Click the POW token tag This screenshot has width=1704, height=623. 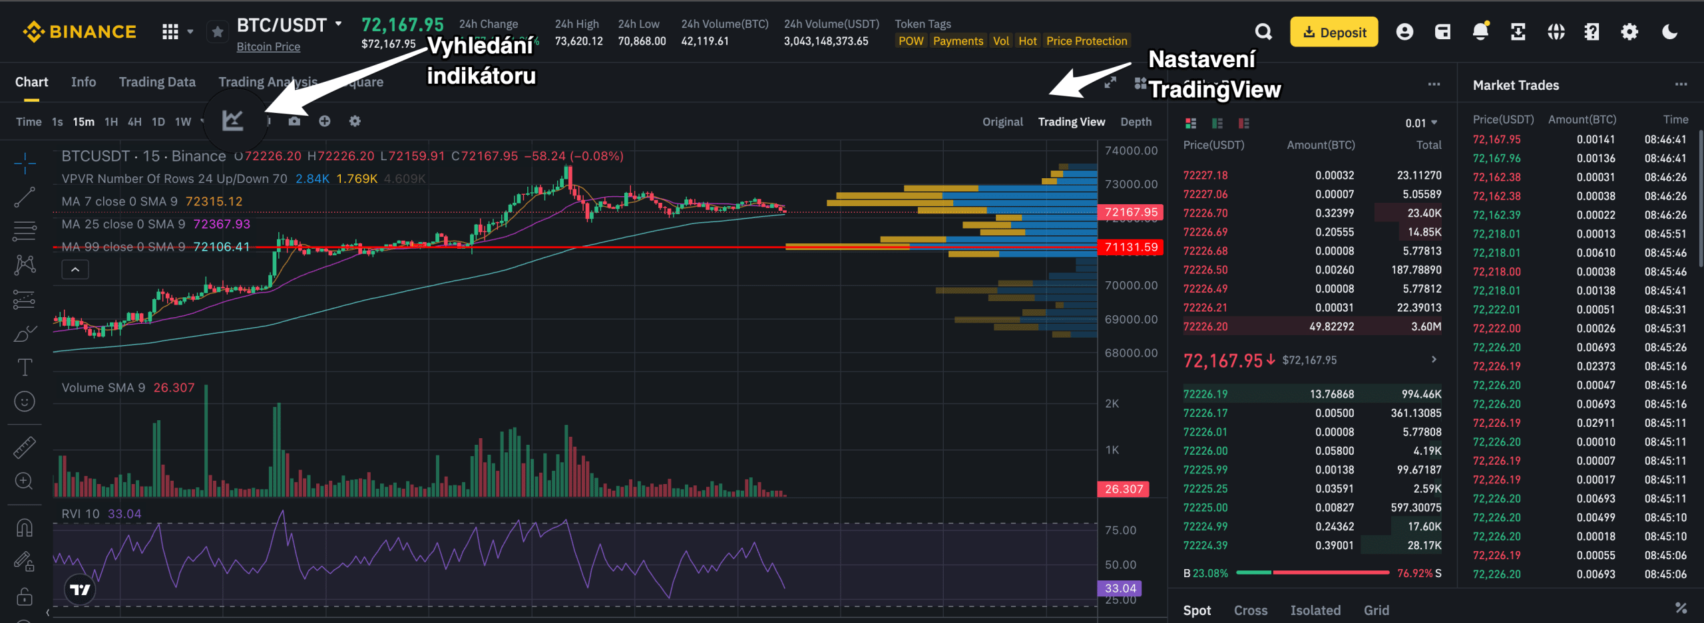911,41
